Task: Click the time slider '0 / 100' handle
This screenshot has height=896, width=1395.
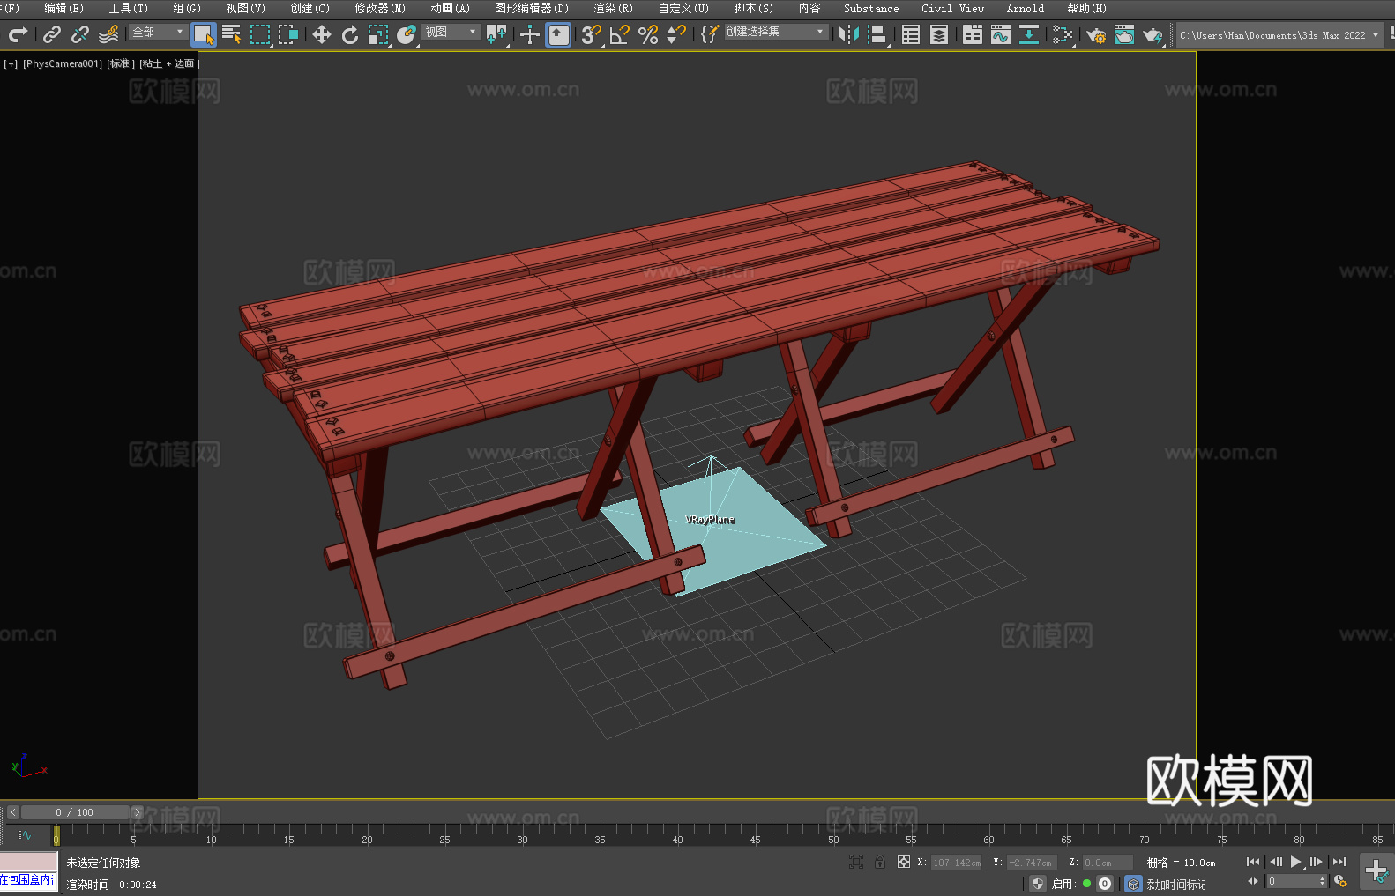Action: [x=75, y=812]
